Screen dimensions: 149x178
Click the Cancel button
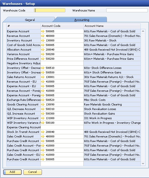click(33, 172)
